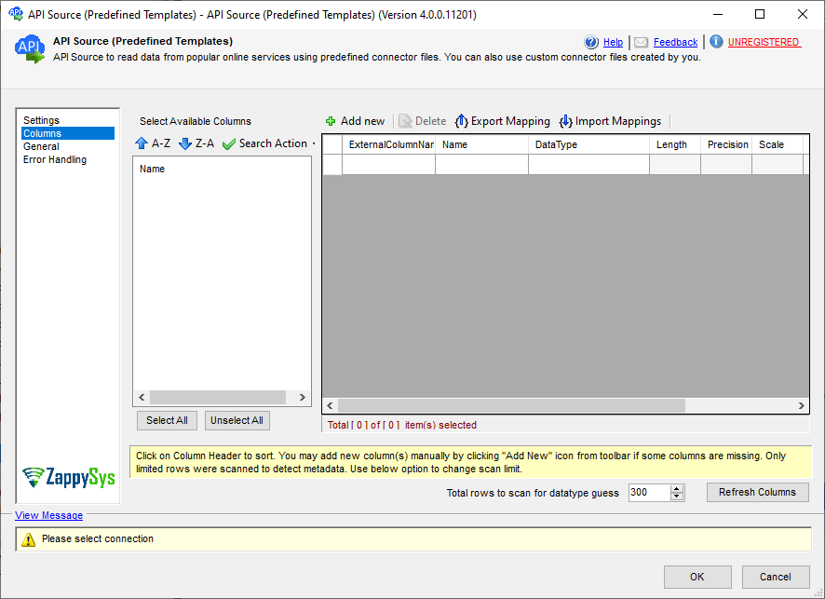Sort by ExternalColumnName header
The image size is (825, 599).
coord(388,144)
